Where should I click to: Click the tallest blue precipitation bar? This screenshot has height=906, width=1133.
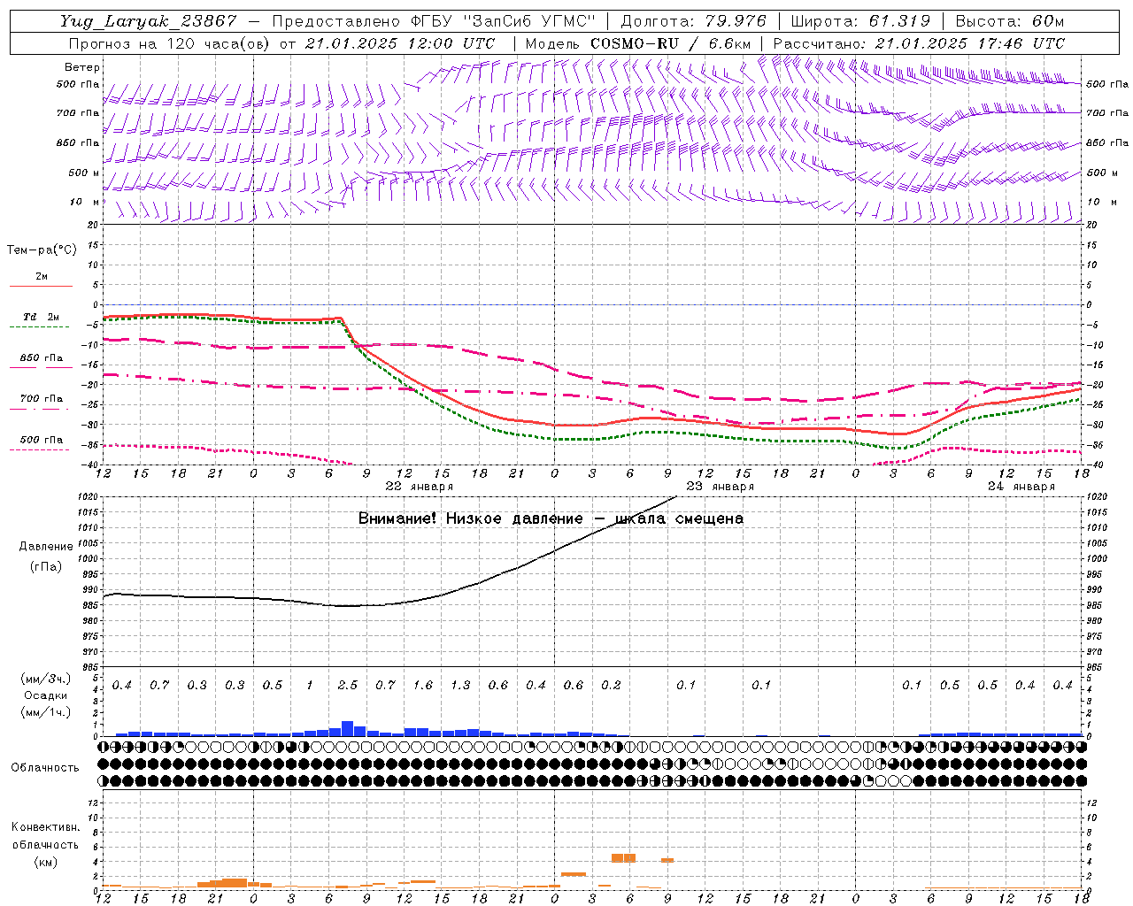[x=348, y=728]
